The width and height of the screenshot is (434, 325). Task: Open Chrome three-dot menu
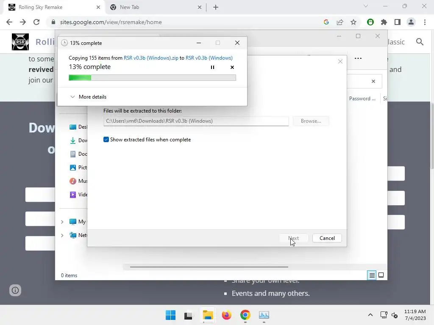[425, 22]
